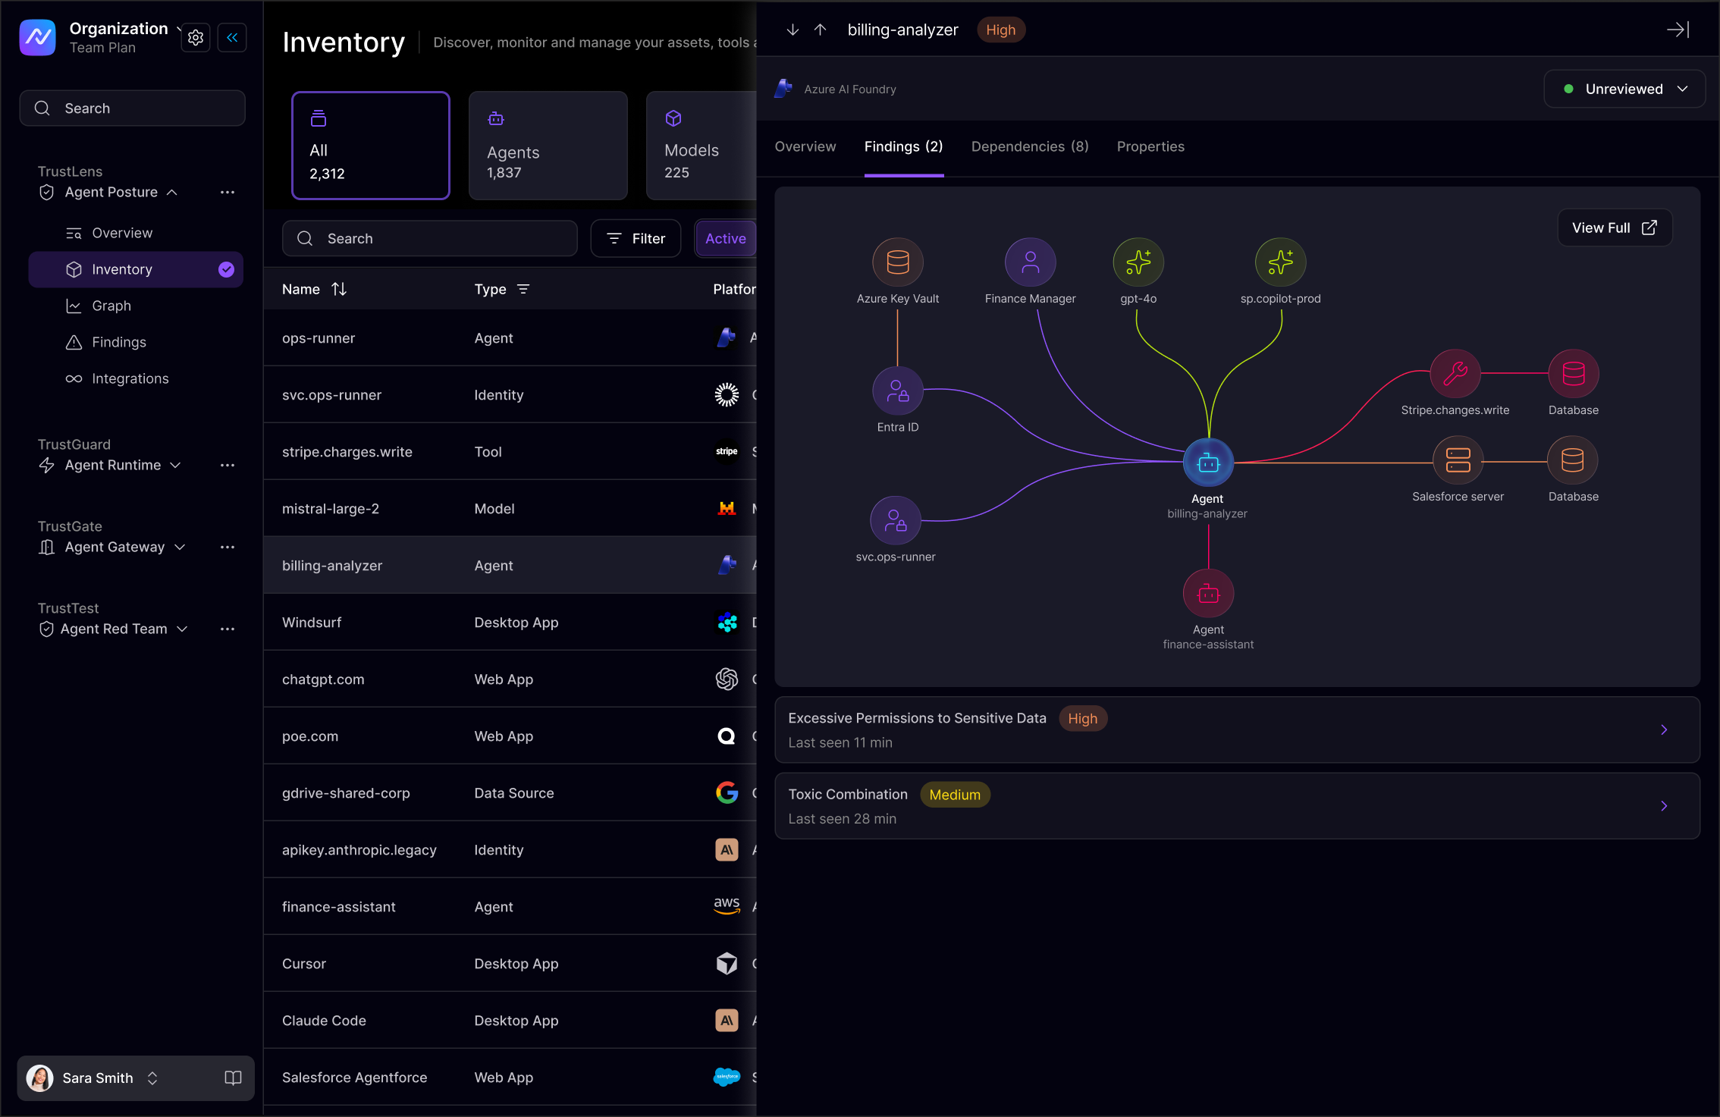
Task: Expand the Toxic Combination finding
Action: 1237,806
